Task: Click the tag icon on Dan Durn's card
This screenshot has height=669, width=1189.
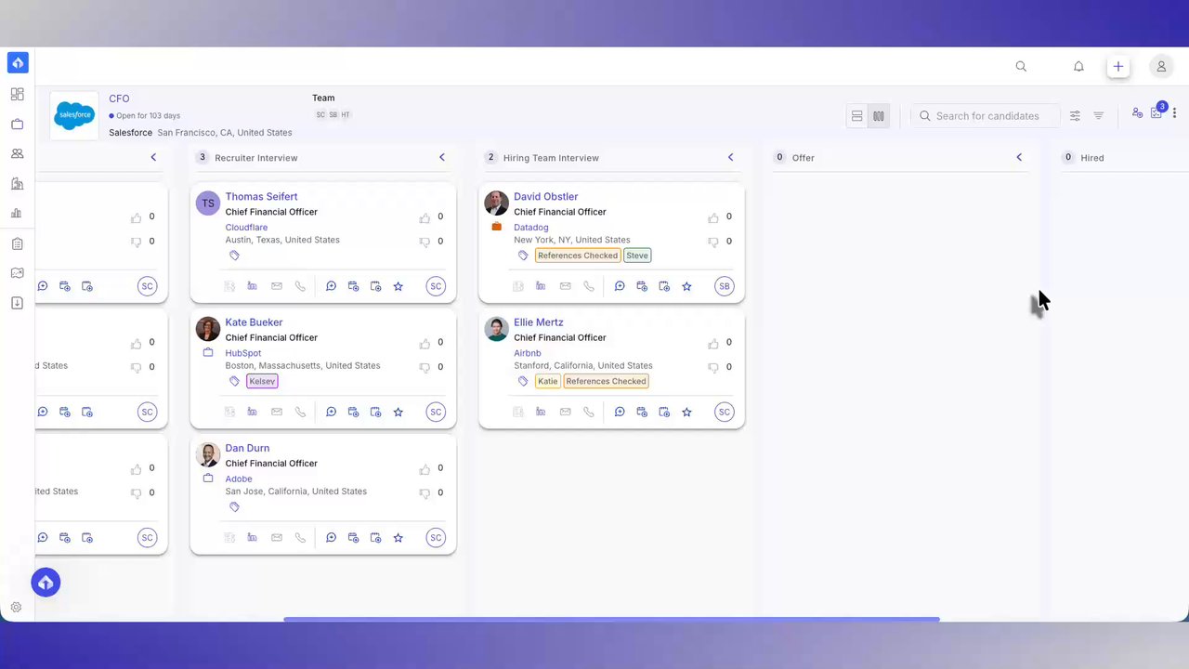Action: (x=234, y=507)
